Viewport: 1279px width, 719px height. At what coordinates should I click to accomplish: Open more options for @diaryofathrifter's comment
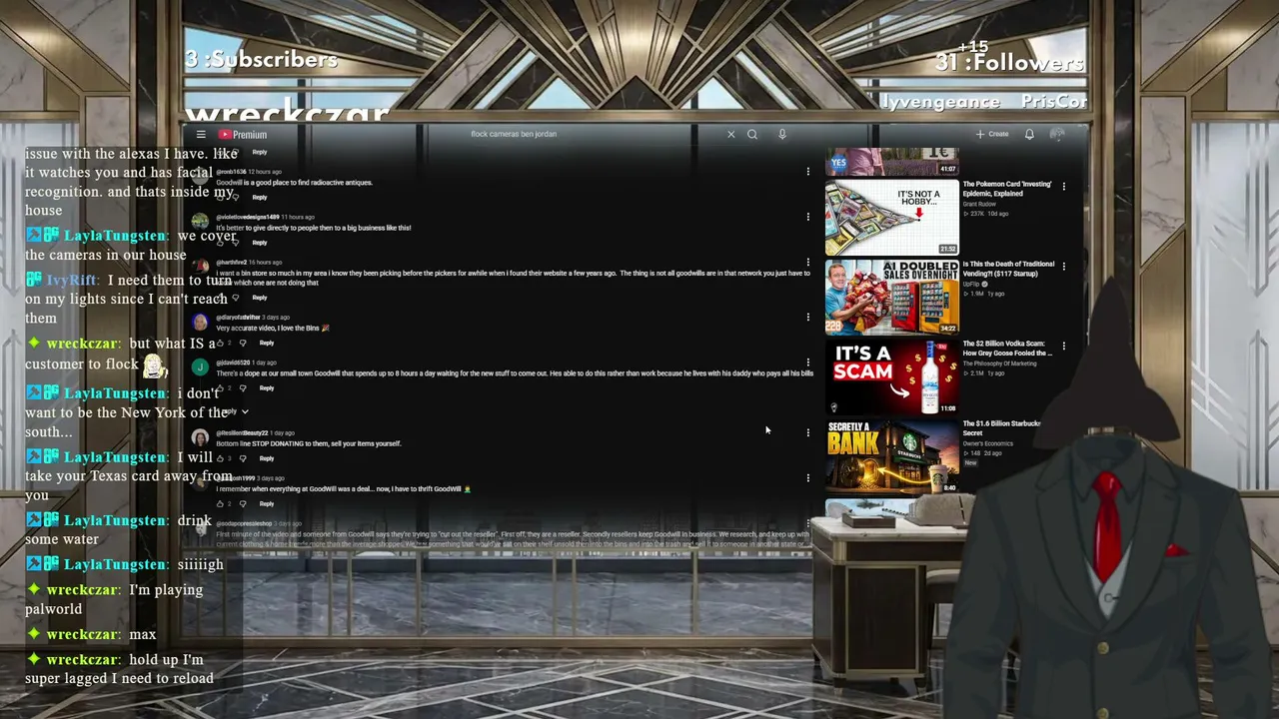[x=807, y=318]
